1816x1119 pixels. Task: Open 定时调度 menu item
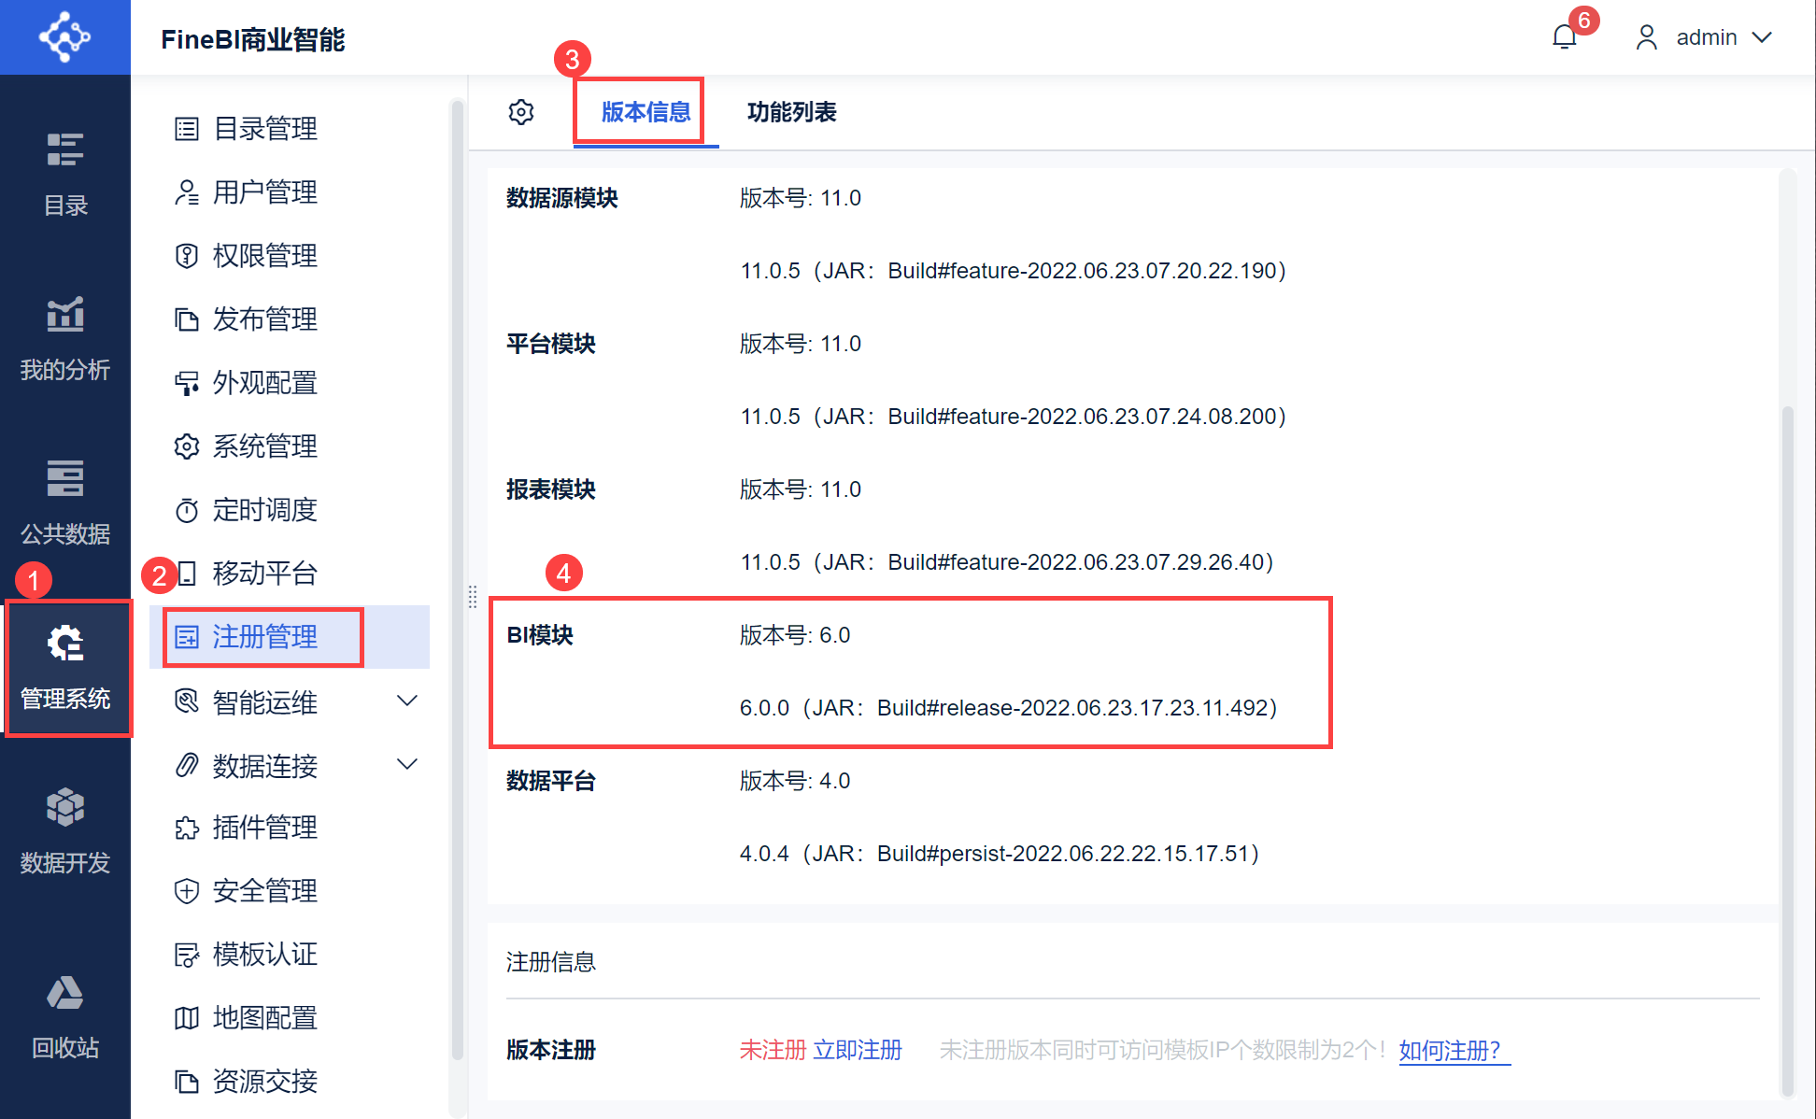point(264,510)
